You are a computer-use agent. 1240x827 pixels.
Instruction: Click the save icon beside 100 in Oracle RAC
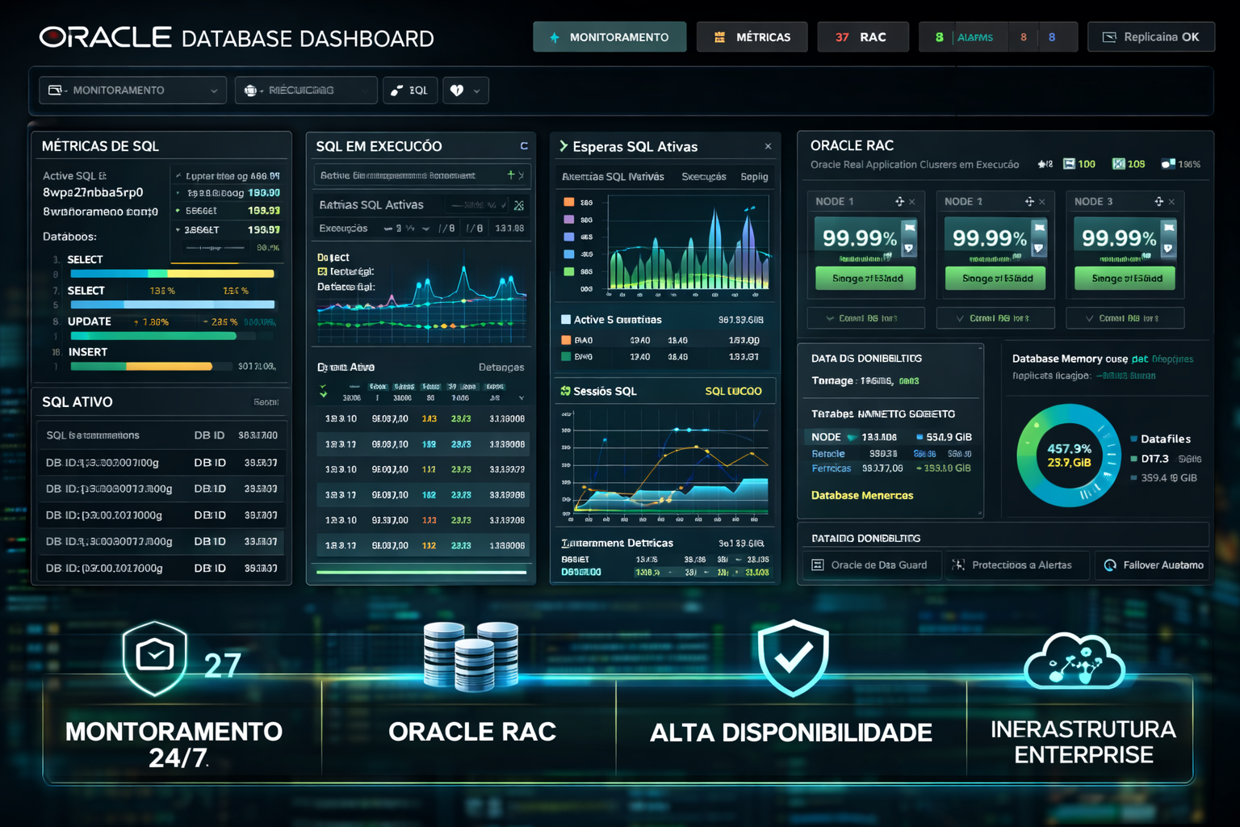coord(1069,164)
